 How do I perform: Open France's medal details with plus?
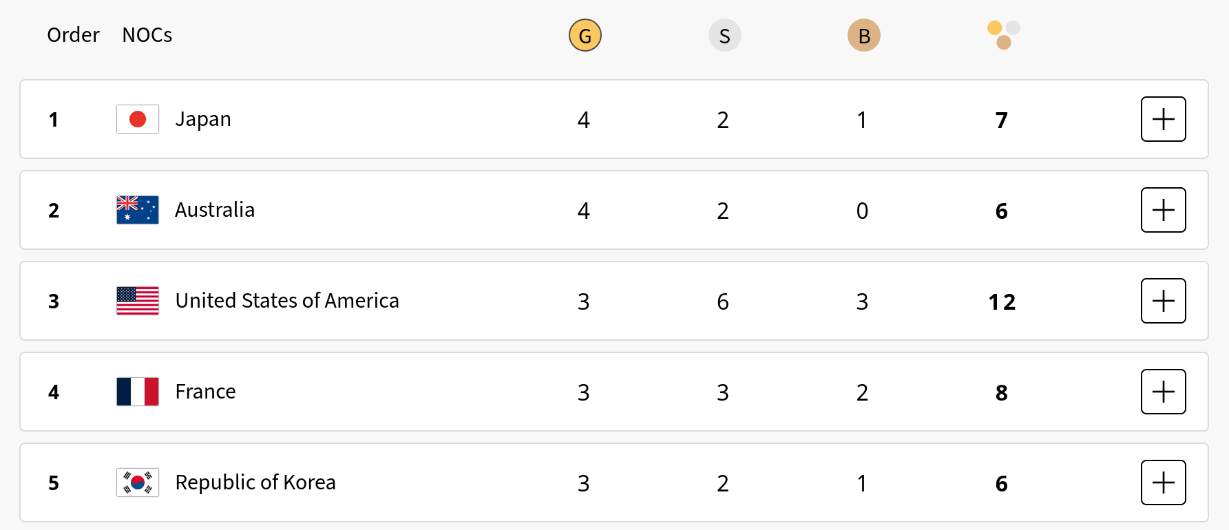pyautogui.click(x=1163, y=392)
